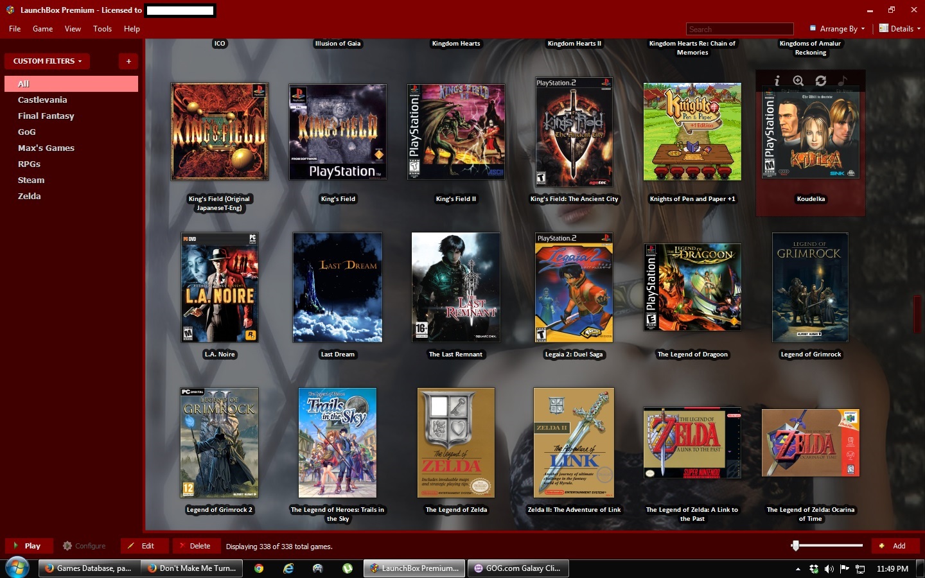Image resolution: width=925 pixels, height=578 pixels.
Task: Click the LaunchBox logo in title bar
Action: pos(10,10)
